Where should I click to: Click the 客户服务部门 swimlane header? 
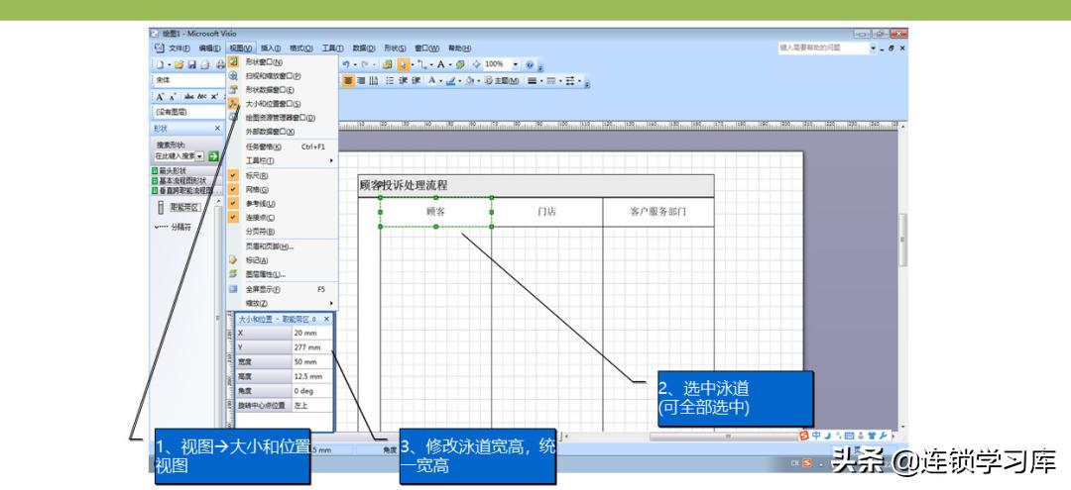[657, 211]
